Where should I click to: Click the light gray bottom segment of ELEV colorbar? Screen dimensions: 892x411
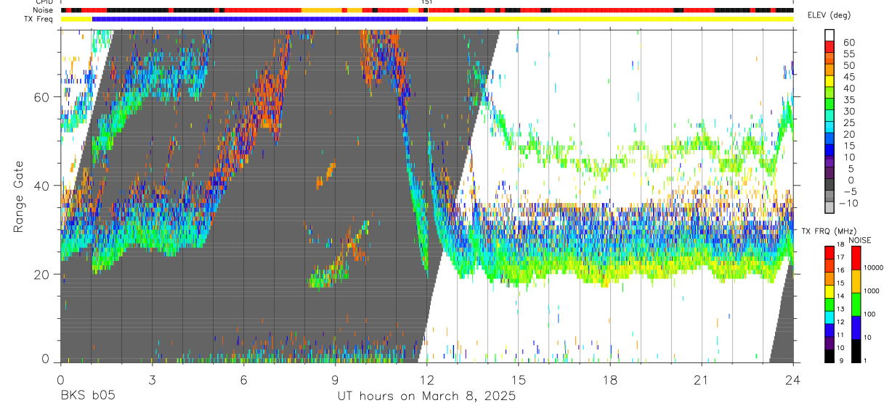click(x=830, y=208)
